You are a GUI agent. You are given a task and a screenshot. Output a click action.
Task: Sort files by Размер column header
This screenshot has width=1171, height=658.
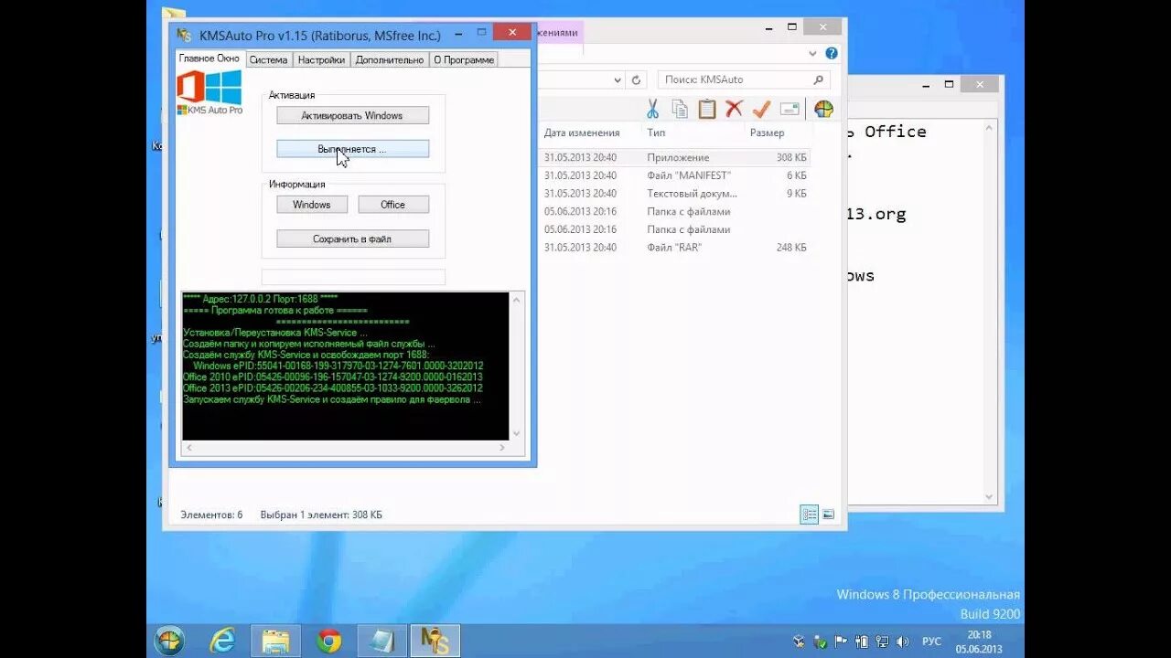pyautogui.click(x=767, y=133)
